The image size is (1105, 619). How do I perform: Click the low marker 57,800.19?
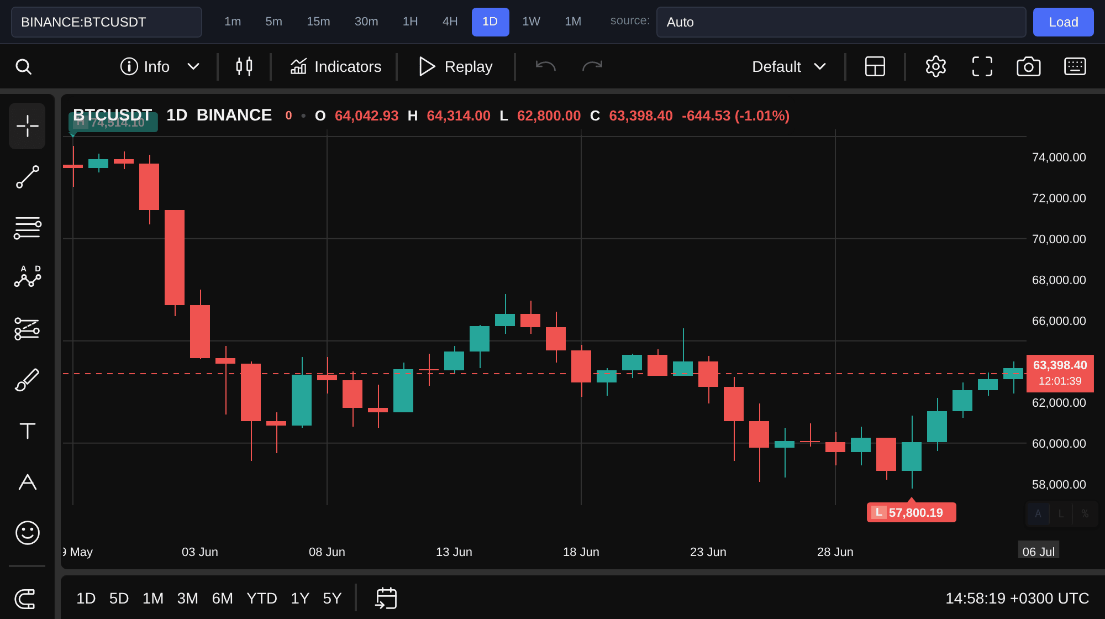[x=911, y=512]
